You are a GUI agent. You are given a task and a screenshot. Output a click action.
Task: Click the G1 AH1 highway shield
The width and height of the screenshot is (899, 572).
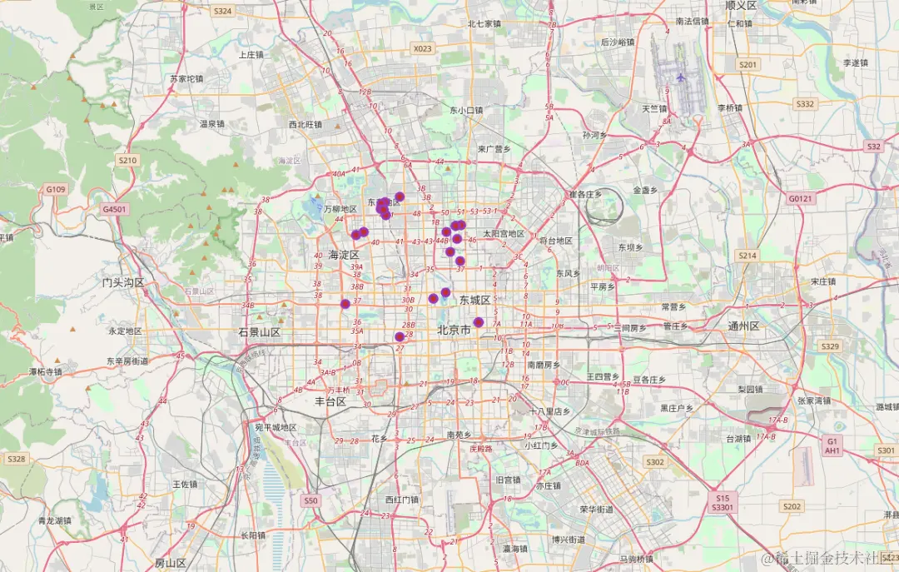point(832,445)
